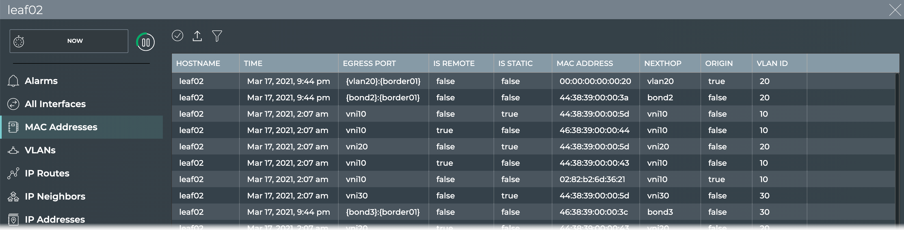This screenshot has width=904, height=230.
Task: Click the export upload icon
Action: [197, 36]
